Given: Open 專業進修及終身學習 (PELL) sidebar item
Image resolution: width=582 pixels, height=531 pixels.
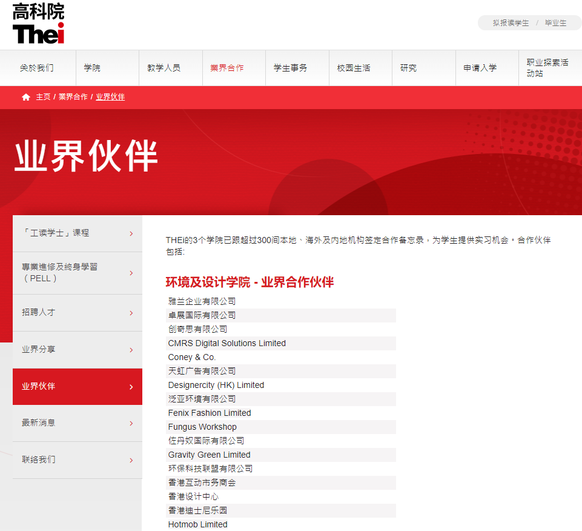Looking at the screenshot, I should [x=77, y=273].
